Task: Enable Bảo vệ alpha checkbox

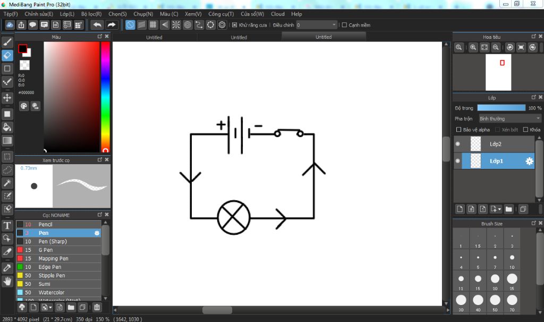Action: [x=458, y=130]
